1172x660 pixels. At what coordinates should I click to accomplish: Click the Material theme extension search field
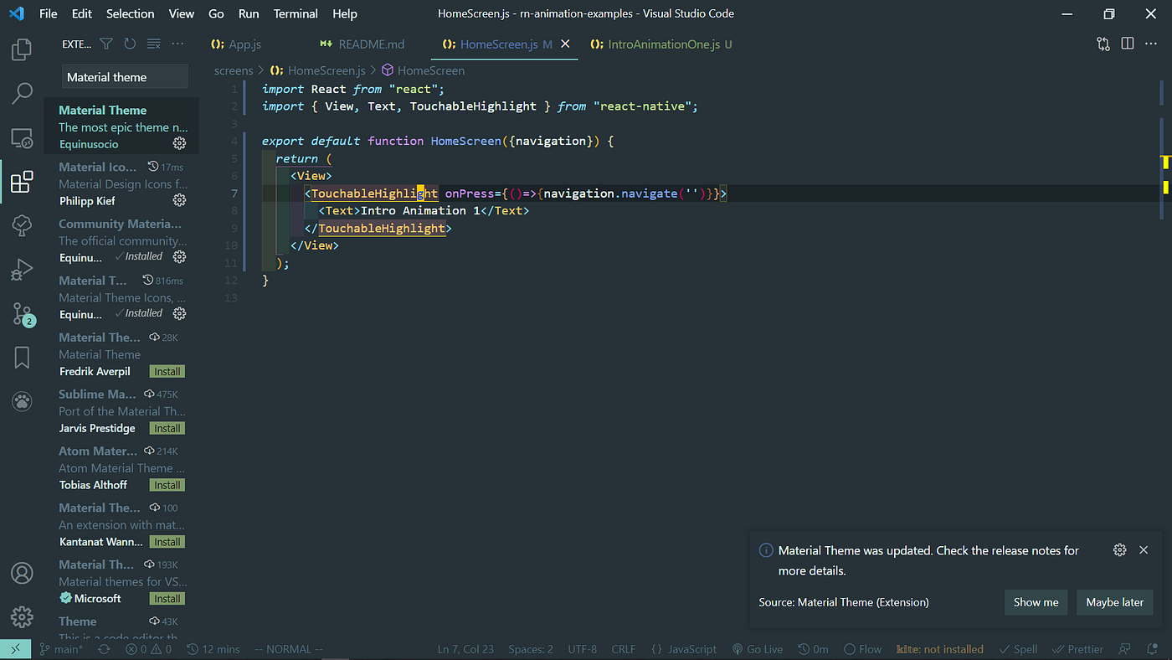click(x=126, y=77)
